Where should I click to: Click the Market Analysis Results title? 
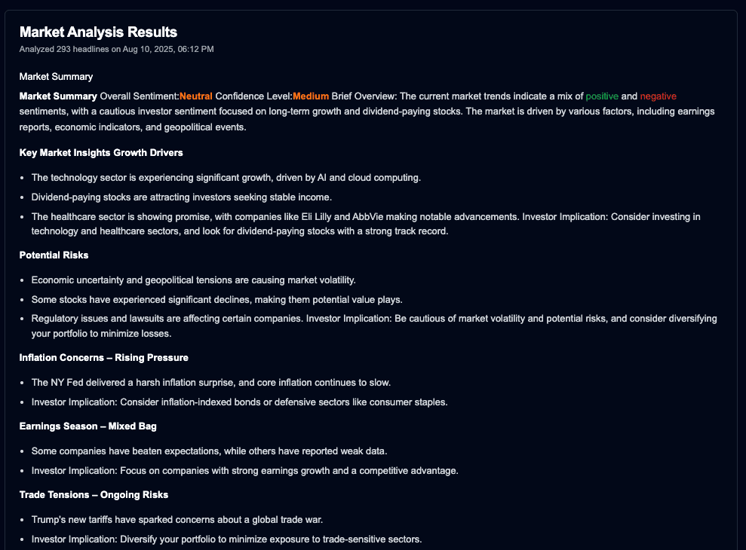pyautogui.click(x=98, y=32)
